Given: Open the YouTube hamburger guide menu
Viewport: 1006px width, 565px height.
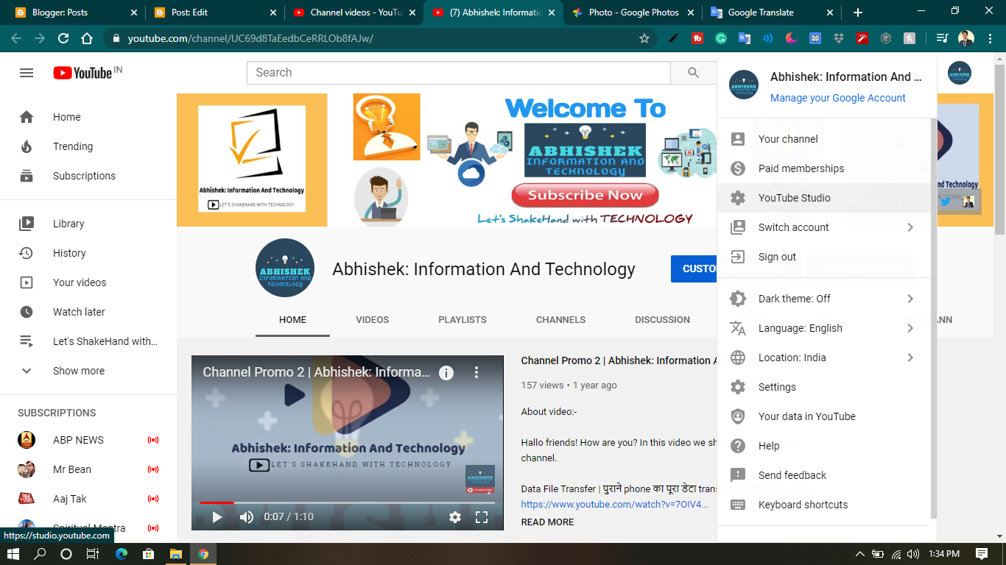Looking at the screenshot, I should click(27, 73).
